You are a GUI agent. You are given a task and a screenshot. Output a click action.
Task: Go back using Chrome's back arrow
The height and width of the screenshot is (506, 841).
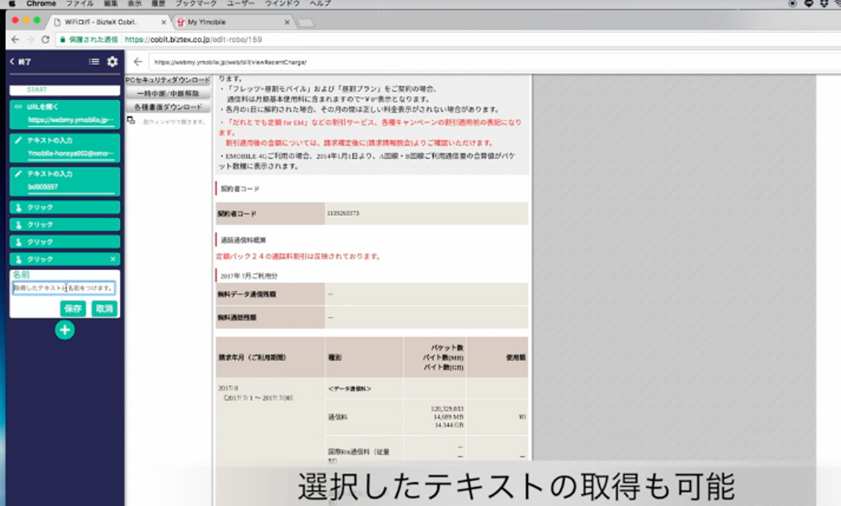tap(15, 40)
